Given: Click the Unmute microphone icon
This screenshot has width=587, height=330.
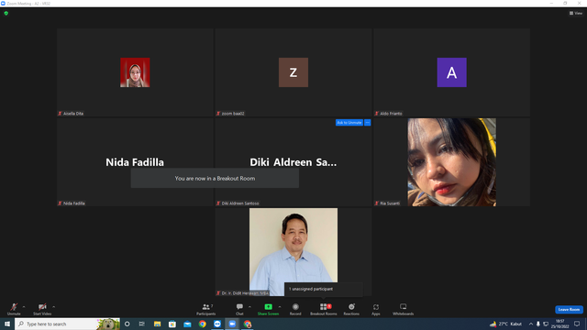Looking at the screenshot, I should (14, 307).
